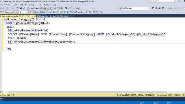Viewport: 185px width, 104px height.
Task: Toggle IntelliSense Enabled button
Action: click(61, 12)
